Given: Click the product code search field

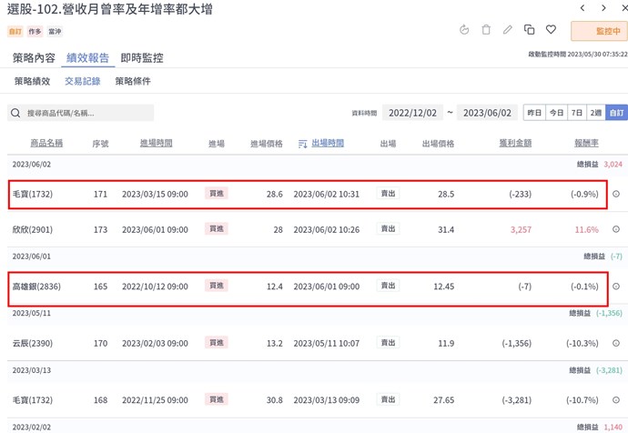Looking at the screenshot, I should click(82, 114).
